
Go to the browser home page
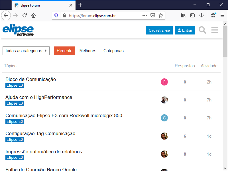[x=34, y=16]
